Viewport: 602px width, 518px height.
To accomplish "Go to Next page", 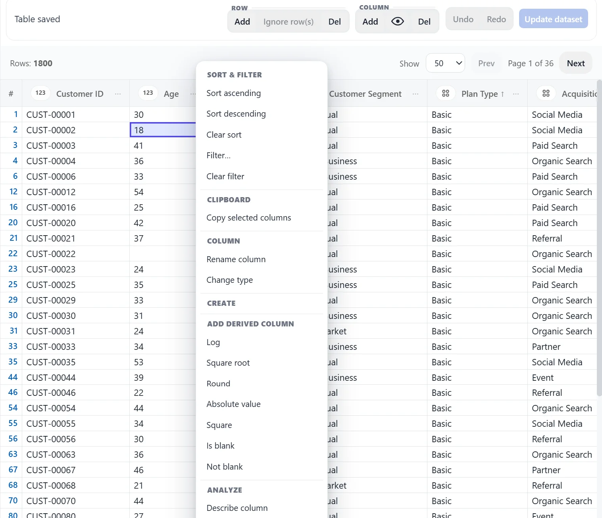I will coord(575,63).
